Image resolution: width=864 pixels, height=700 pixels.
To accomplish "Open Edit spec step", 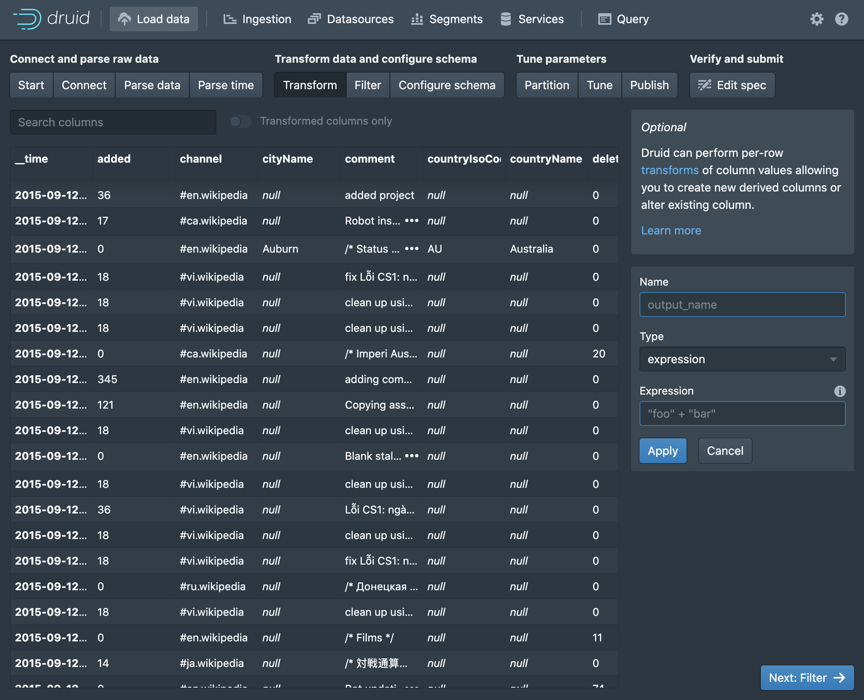I will pos(732,85).
